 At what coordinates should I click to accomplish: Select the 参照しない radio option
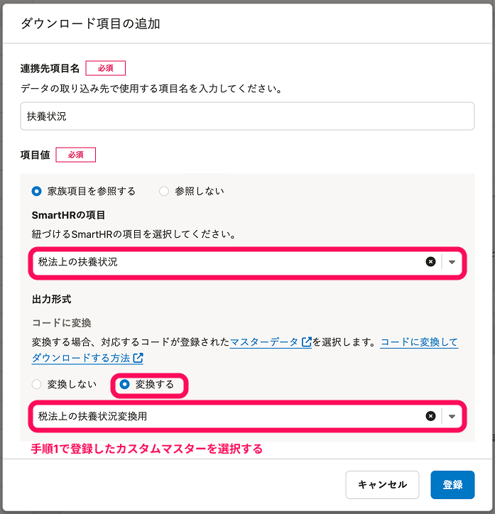coord(164,191)
